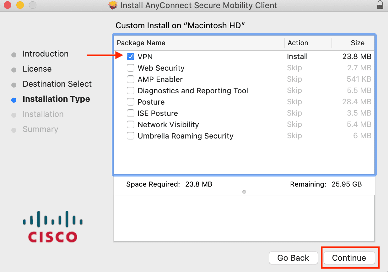This screenshot has height=272, width=388.
Task: Click the Network Visibility package name
Action: click(168, 125)
